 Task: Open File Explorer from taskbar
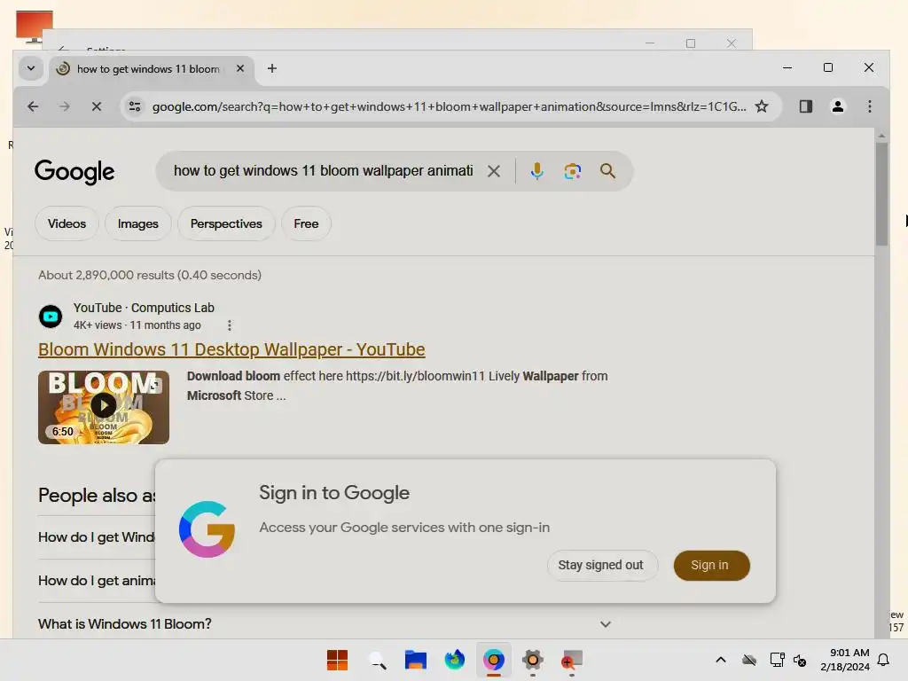point(415,660)
